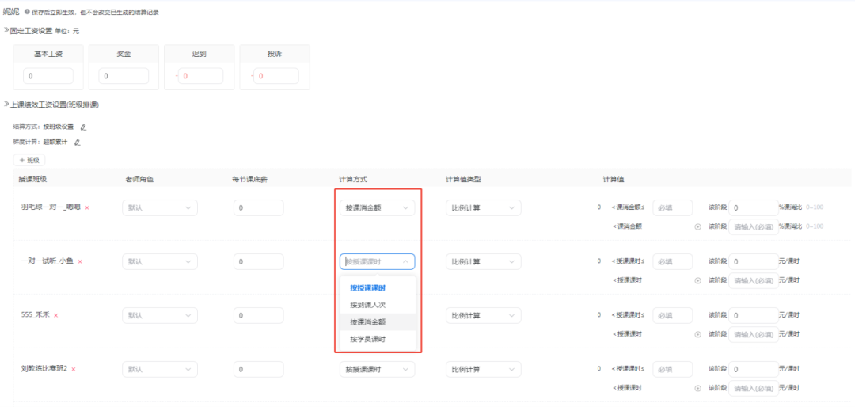This screenshot has height=407, width=855.
Task: Add a tier with plus icon in 羽毛球一对一 row
Action: [697, 226]
